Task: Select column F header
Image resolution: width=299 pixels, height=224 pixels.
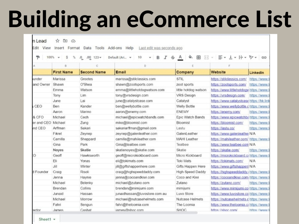Action: point(229,66)
